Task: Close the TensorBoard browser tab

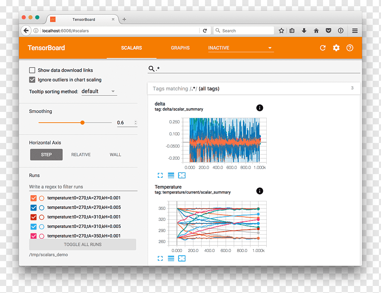Action: point(113,19)
